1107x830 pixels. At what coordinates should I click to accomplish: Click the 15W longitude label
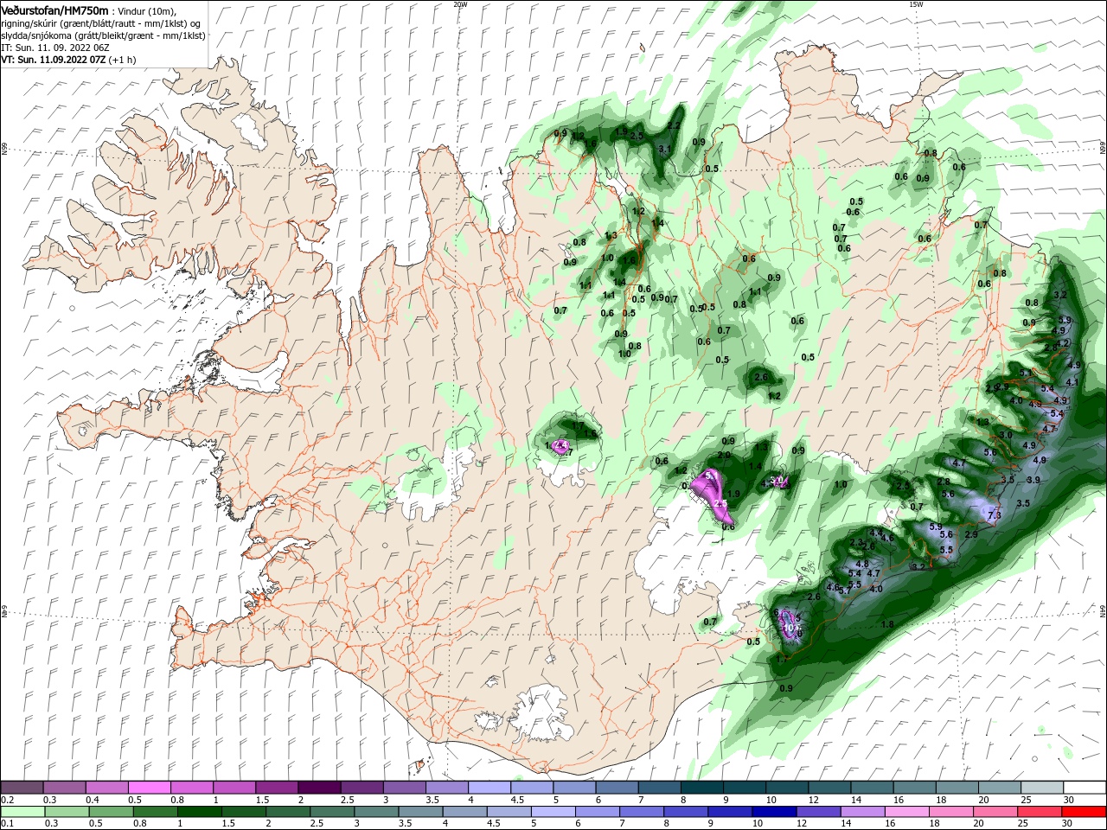point(916,4)
